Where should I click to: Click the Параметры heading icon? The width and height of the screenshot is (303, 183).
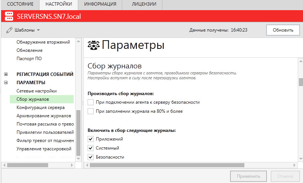click(x=94, y=45)
